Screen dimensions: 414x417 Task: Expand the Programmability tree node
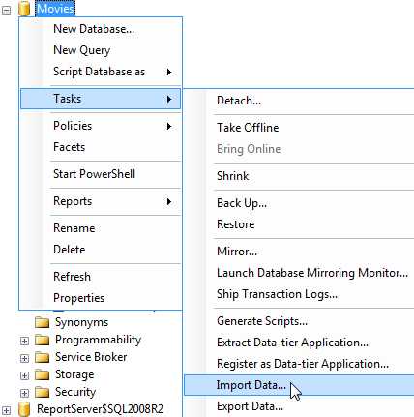click(24, 341)
